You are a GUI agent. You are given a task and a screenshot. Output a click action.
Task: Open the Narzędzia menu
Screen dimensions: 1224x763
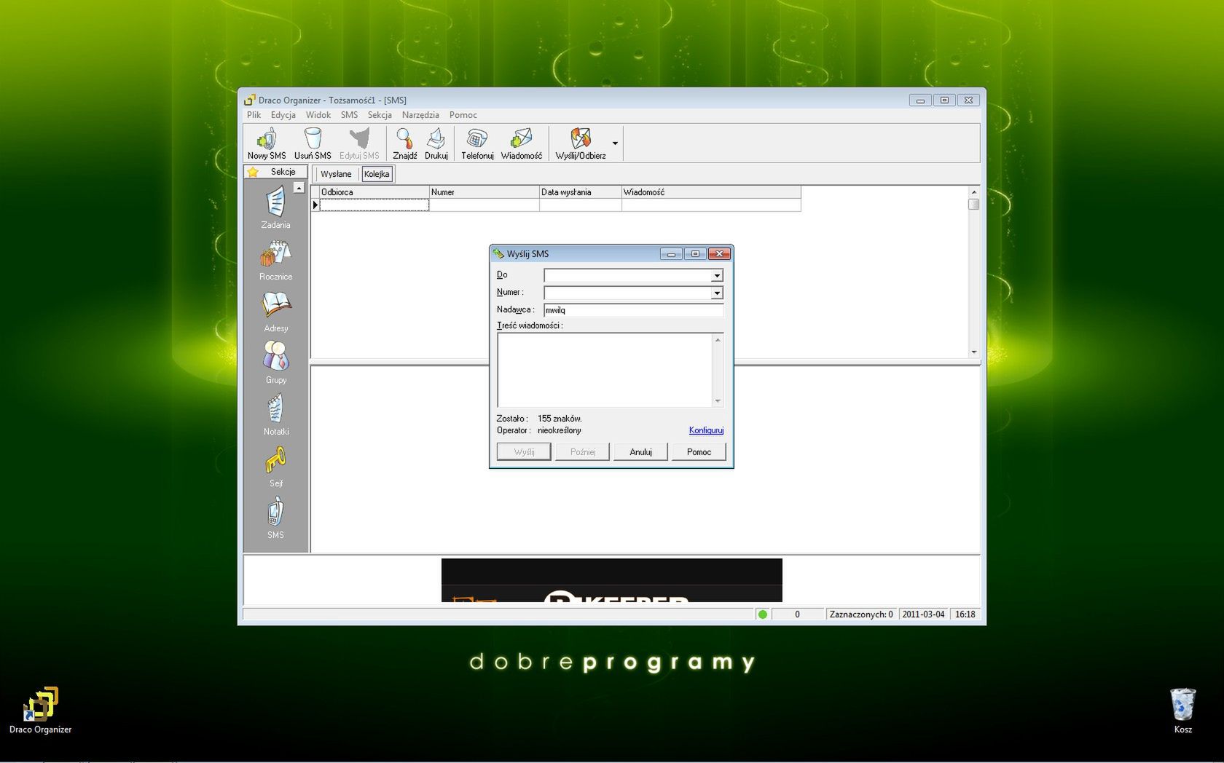[420, 115]
